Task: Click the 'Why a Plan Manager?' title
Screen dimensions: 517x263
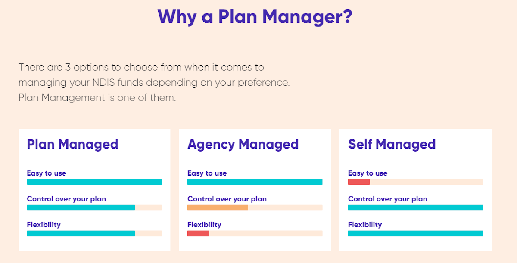Action: pos(255,17)
